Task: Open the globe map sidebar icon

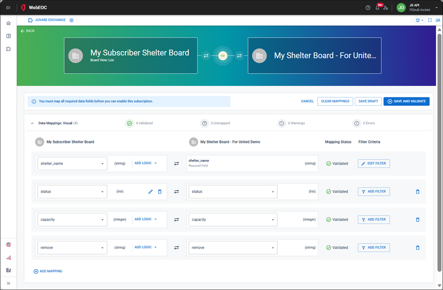Action: click(x=8, y=244)
